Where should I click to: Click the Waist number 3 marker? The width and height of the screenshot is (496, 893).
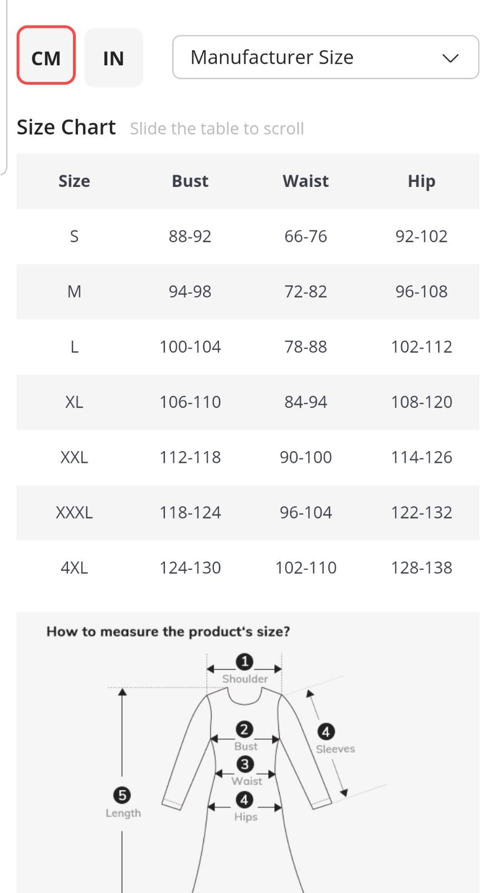click(245, 764)
